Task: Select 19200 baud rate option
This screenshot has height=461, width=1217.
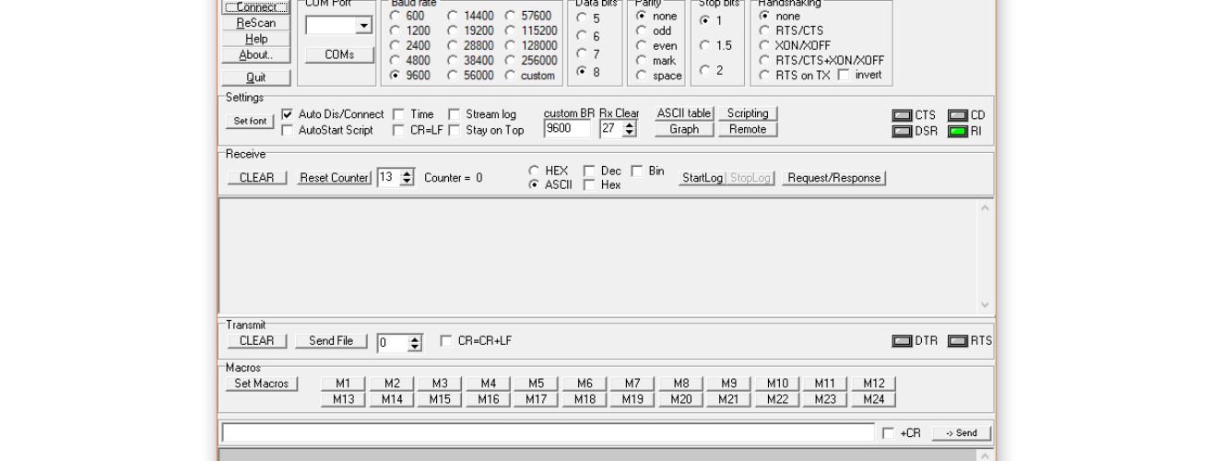Action: [452, 30]
